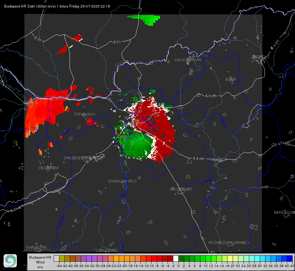Pick the dark green swatch between 0 and 2

pyautogui.click(x=181, y=258)
